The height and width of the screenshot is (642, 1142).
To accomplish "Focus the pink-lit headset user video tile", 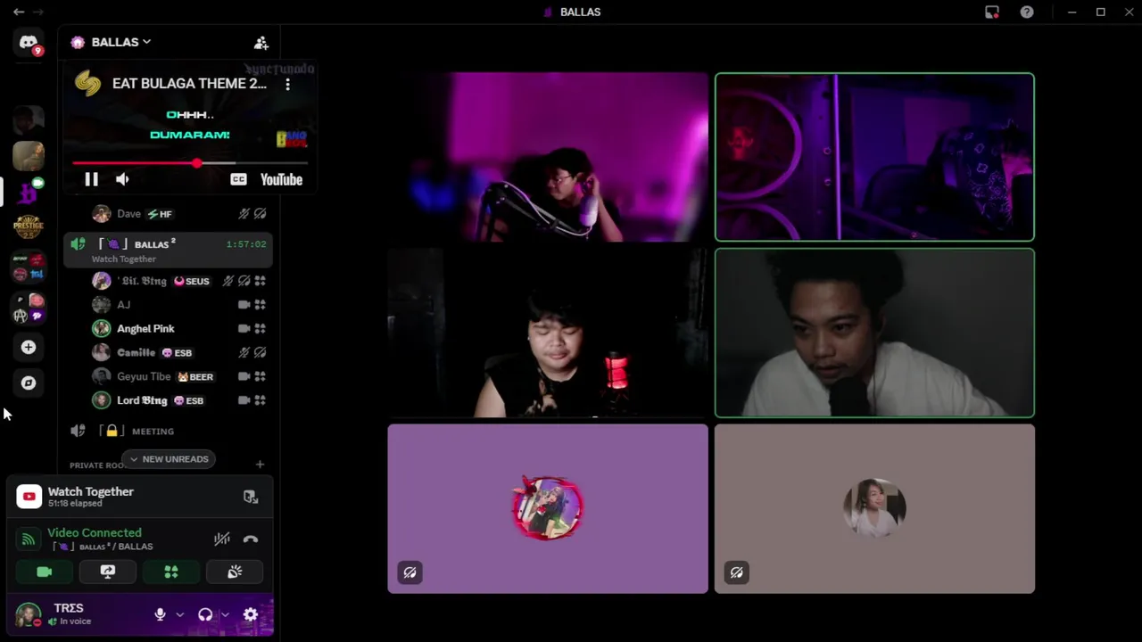I will coord(548,157).
